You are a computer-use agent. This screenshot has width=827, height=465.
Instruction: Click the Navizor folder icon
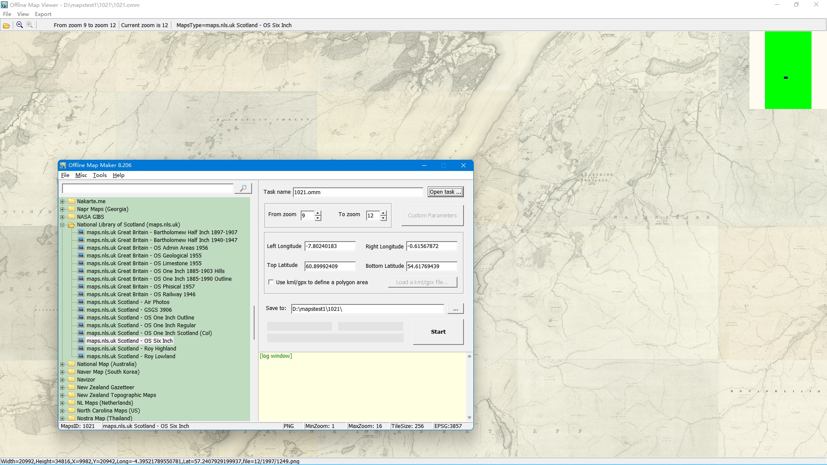point(72,379)
